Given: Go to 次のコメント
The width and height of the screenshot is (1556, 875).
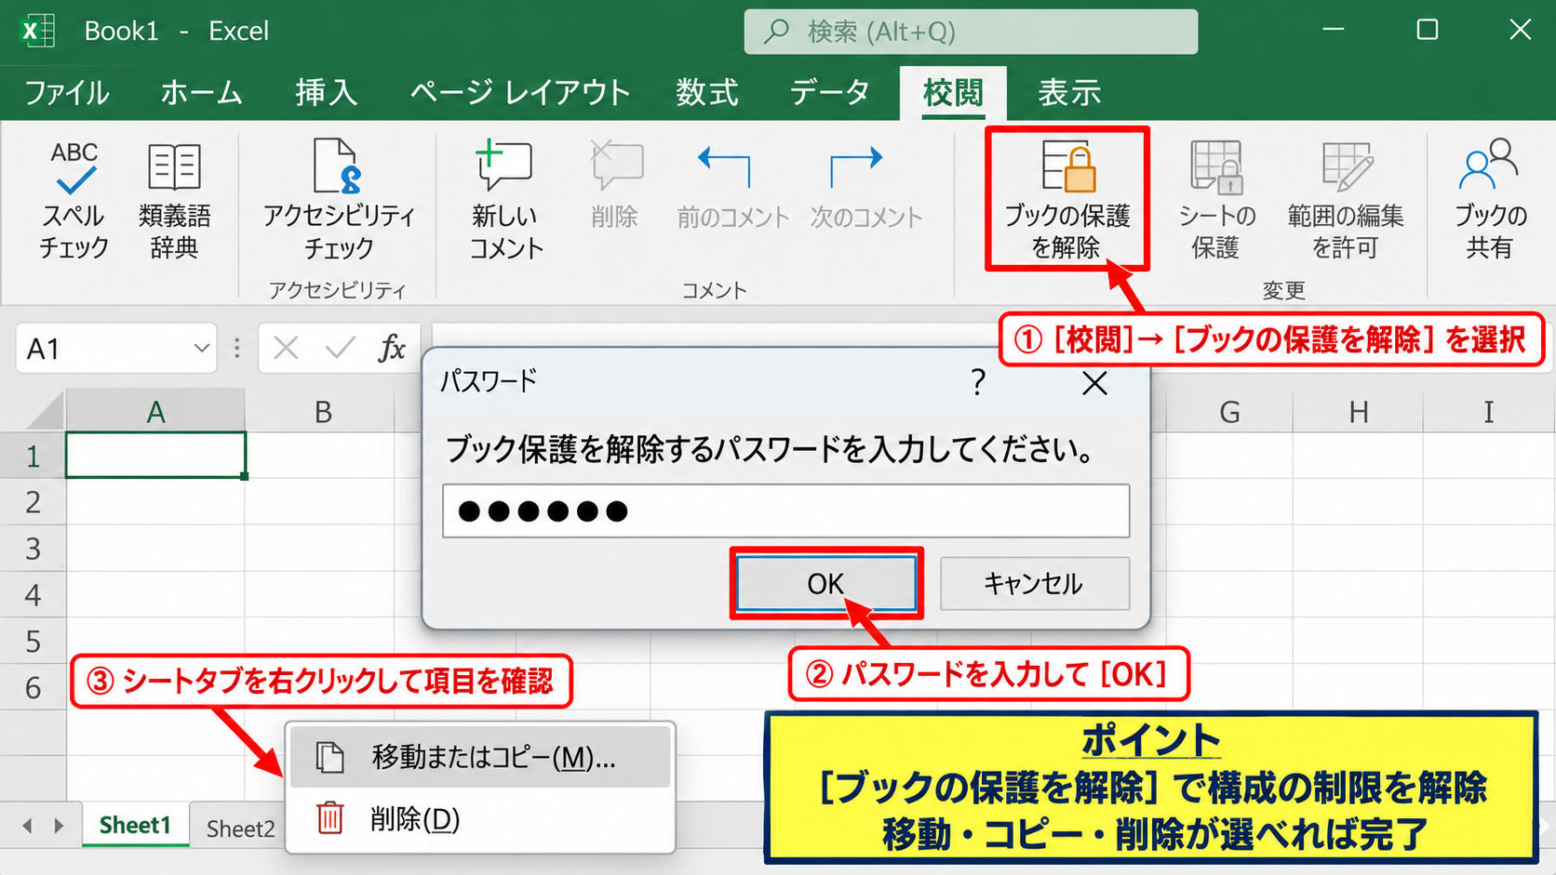Looking at the screenshot, I should [x=865, y=185].
